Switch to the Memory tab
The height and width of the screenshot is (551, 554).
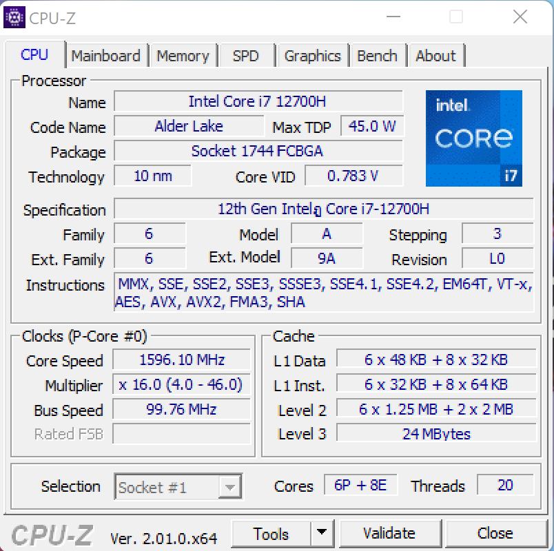tap(183, 56)
